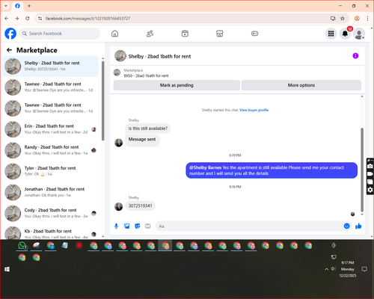Open the emoji picker in message box

[346, 226]
